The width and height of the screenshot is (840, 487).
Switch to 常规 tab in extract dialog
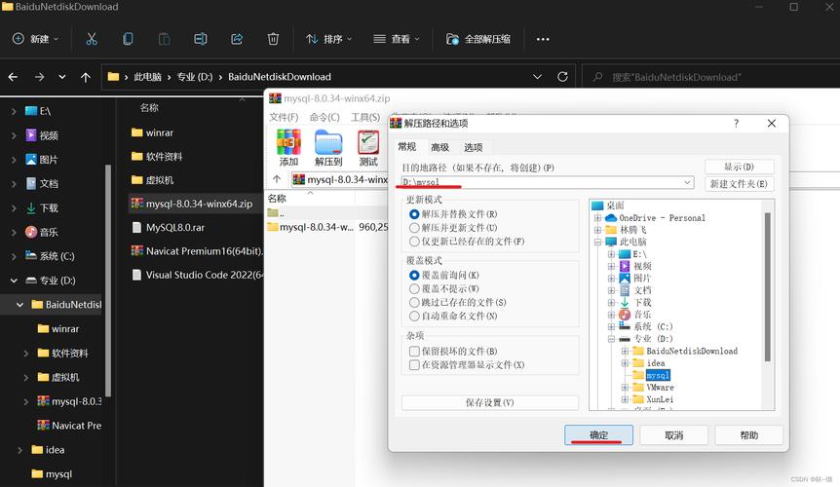tap(407, 147)
